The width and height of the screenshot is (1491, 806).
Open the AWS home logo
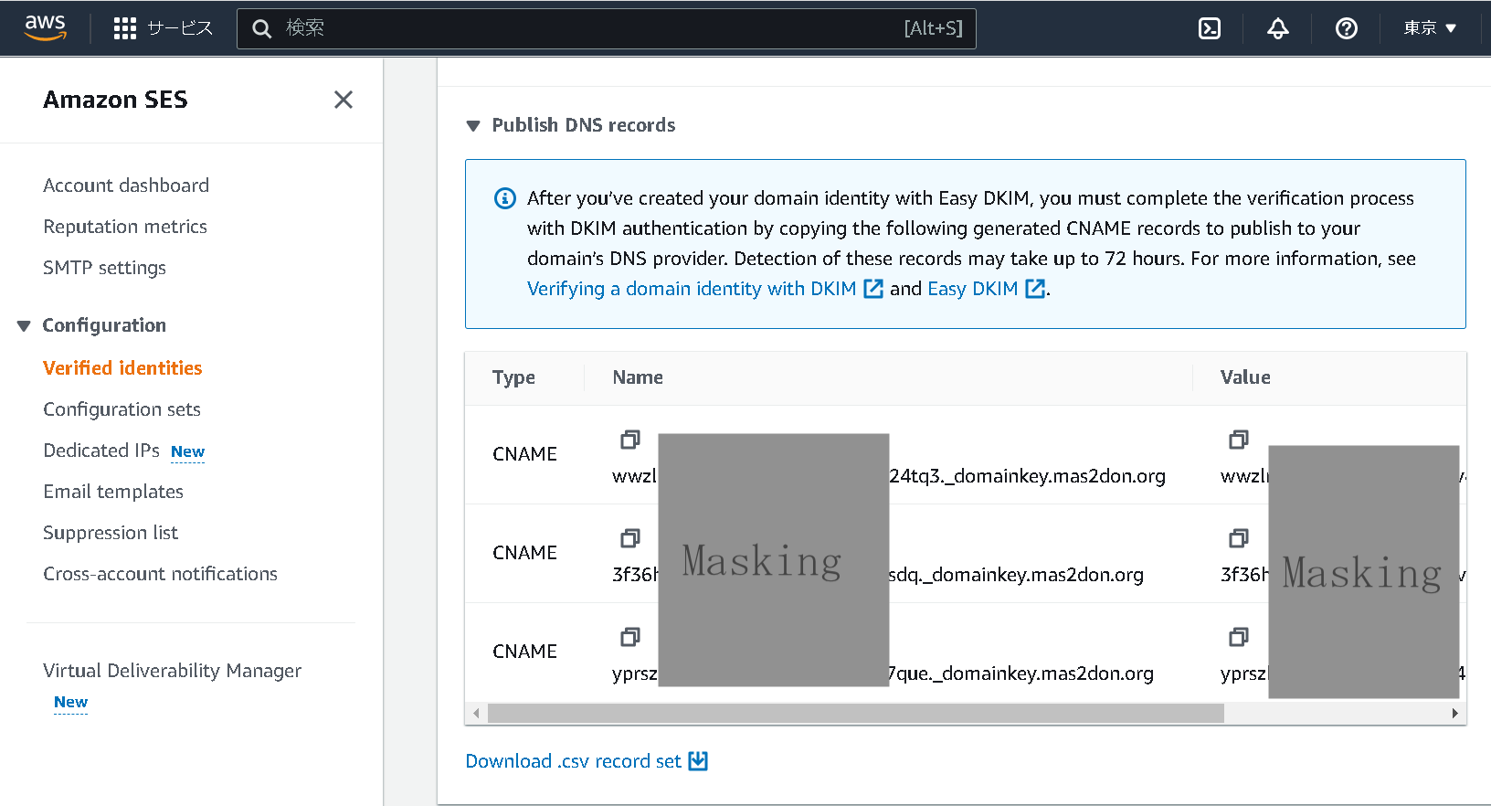coord(46,27)
